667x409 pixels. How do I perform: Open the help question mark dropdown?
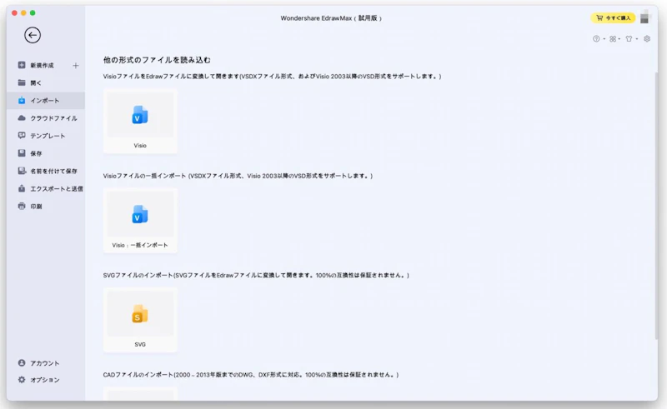coord(599,38)
